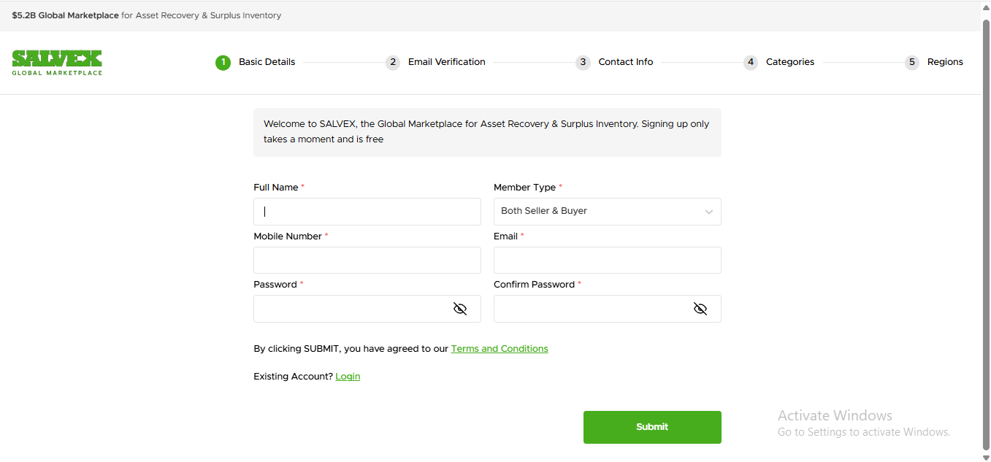
Task: Click the 'Member Type' field label
Action: pyautogui.click(x=524, y=188)
